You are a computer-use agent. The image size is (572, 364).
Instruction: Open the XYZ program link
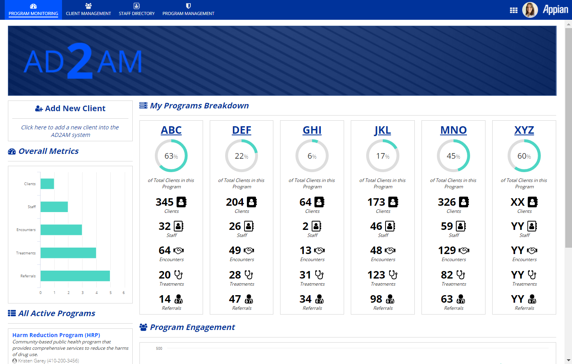524,130
